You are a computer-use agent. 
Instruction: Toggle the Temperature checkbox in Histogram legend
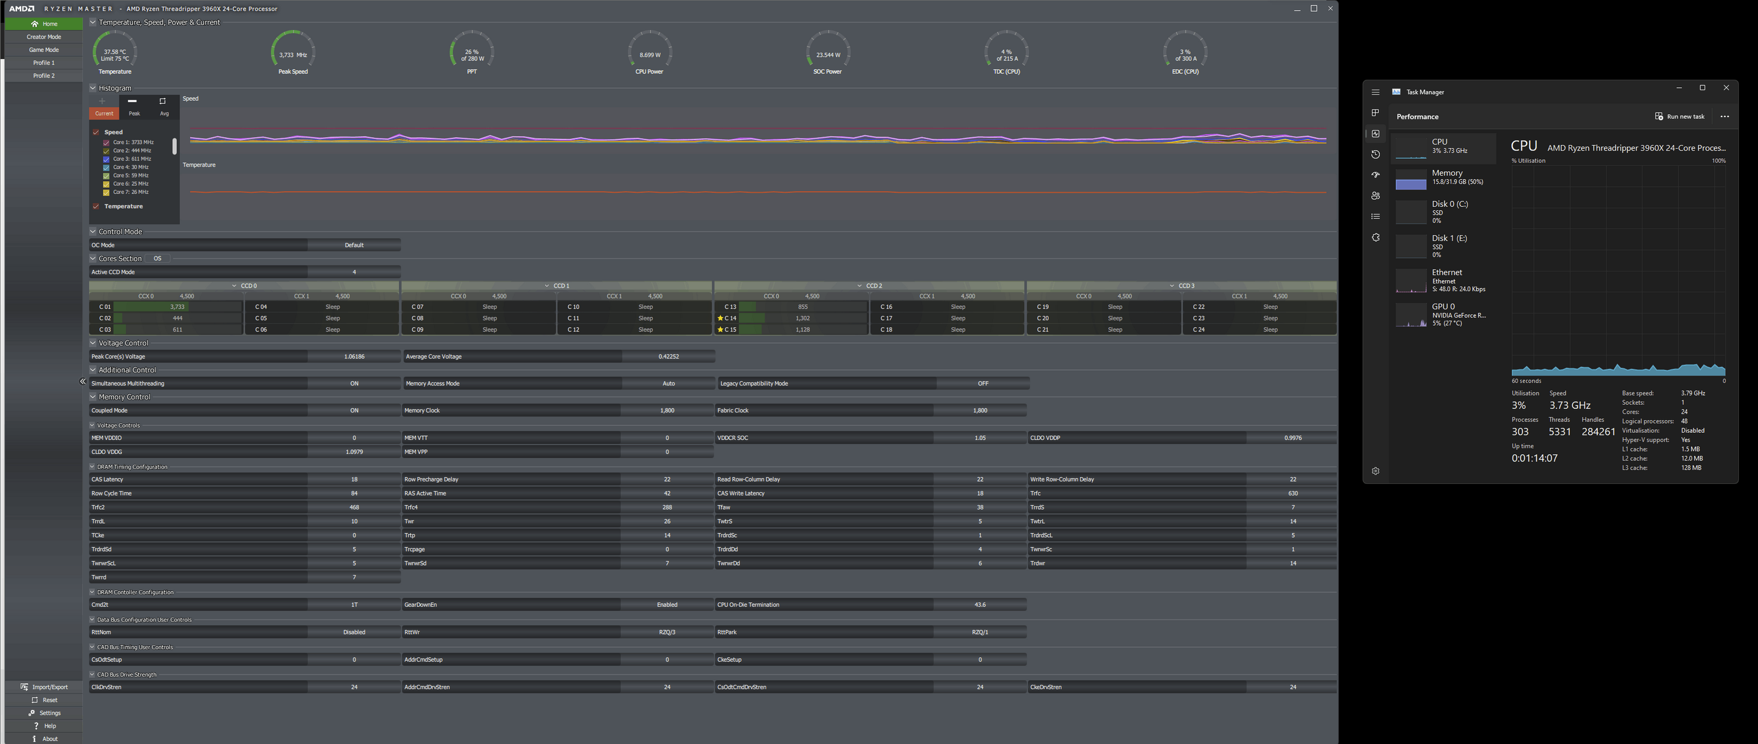click(96, 206)
